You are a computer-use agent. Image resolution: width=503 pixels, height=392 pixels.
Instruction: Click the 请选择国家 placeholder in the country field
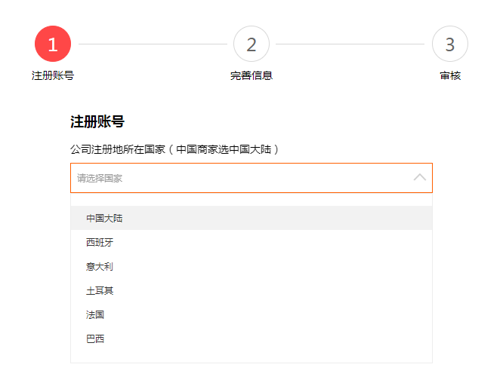pyautogui.click(x=100, y=179)
